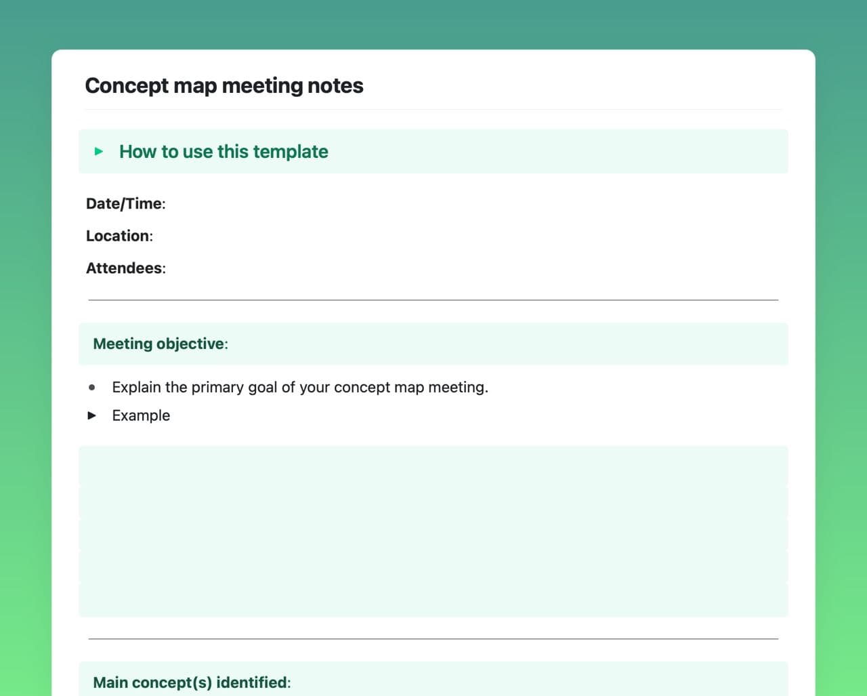Place cursor in blank space right of Location

click(406, 236)
